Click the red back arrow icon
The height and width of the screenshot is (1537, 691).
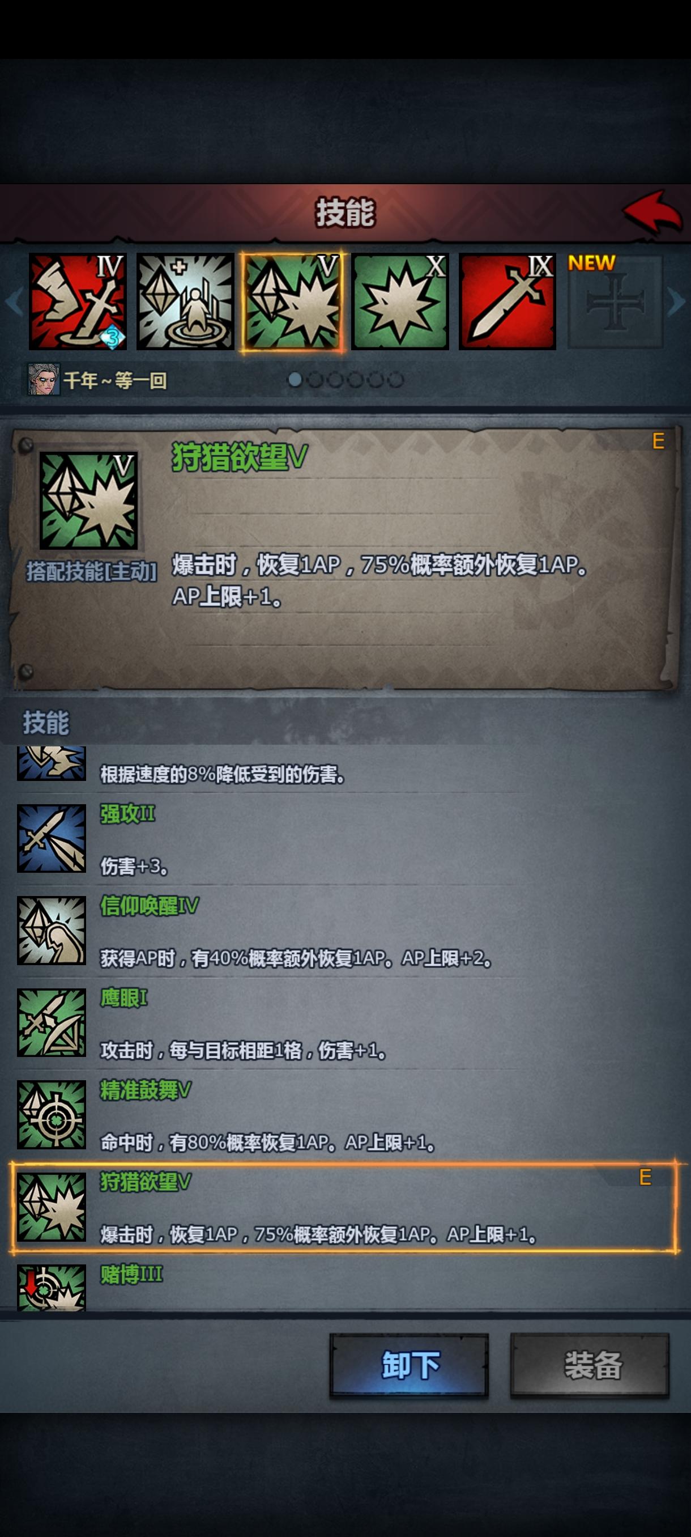(x=653, y=212)
